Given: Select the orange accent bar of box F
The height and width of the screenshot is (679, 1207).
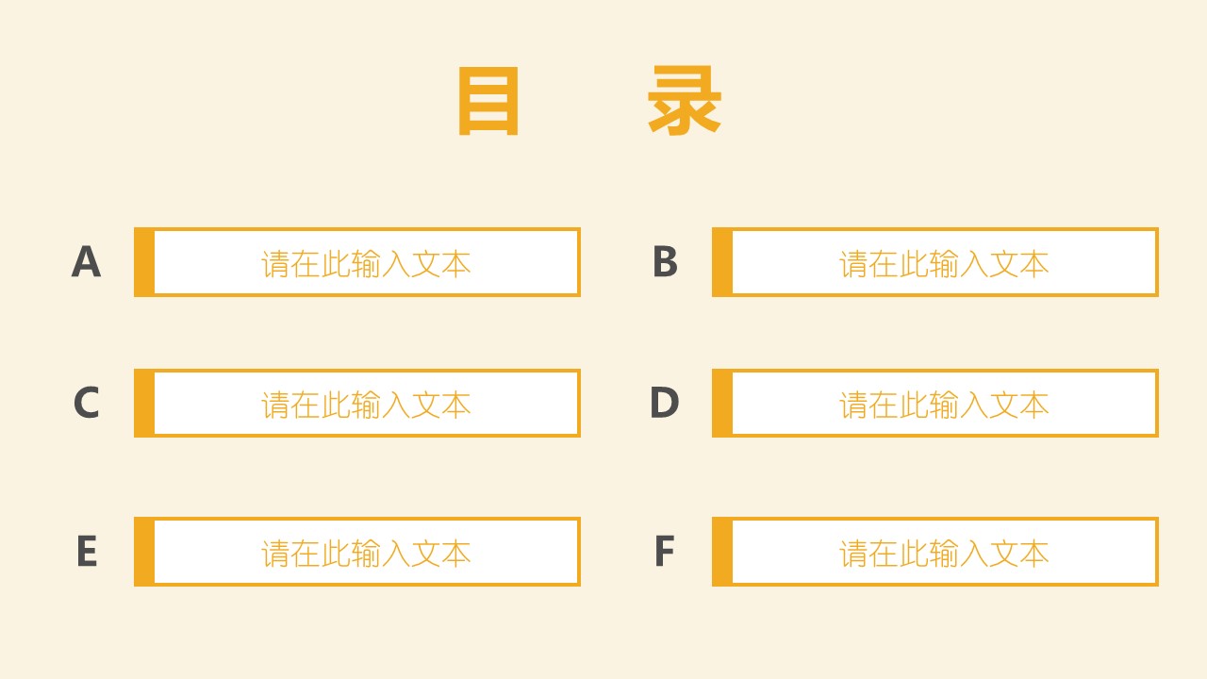Looking at the screenshot, I should coord(722,552).
